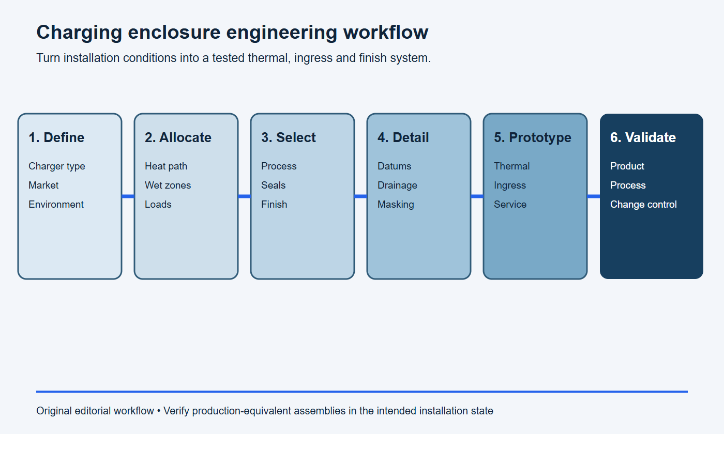Select the '5. Prototype' step heading
Viewport: 724px width, 465px height.
click(532, 137)
